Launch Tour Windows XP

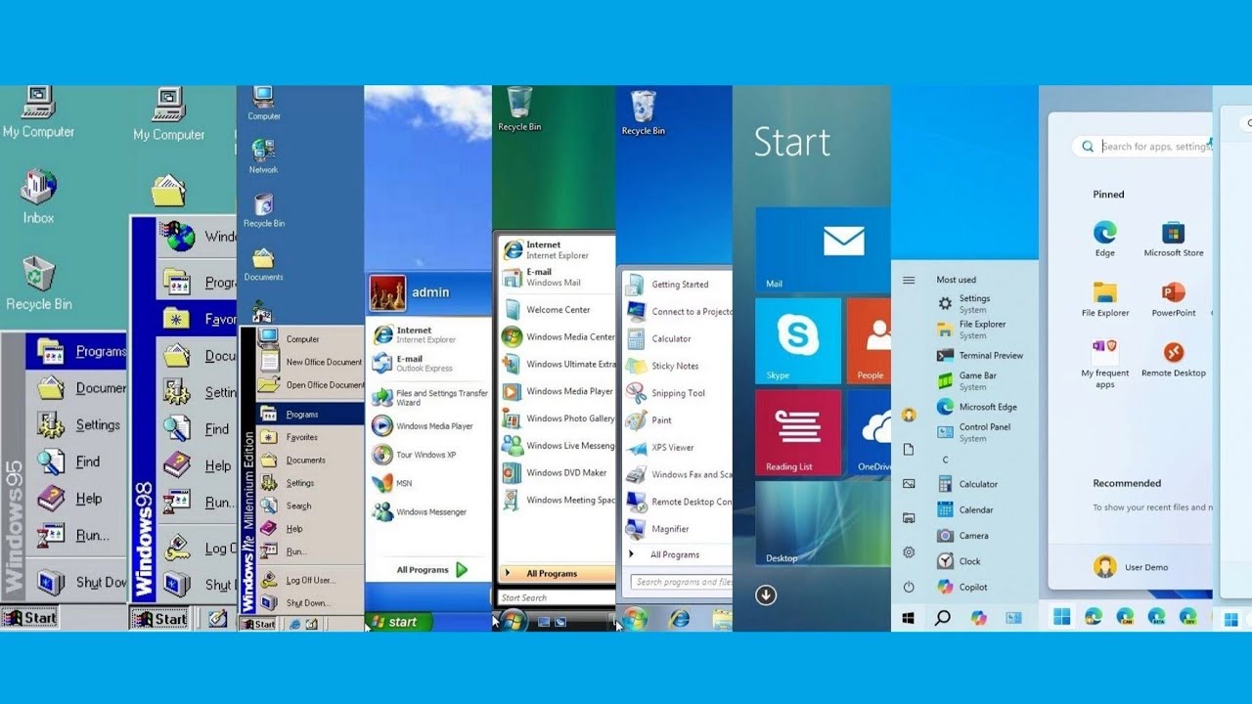coord(414,455)
